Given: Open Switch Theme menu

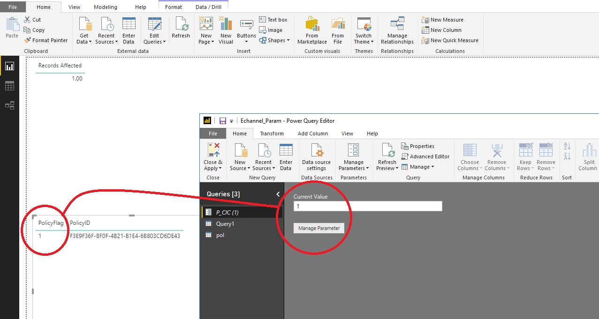Looking at the screenshot, I should coord(364,31).
